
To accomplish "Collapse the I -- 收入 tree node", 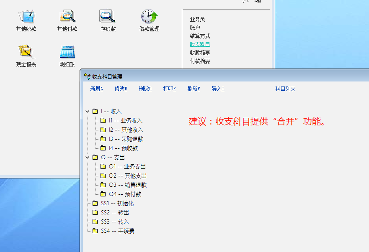I will 88,112.
